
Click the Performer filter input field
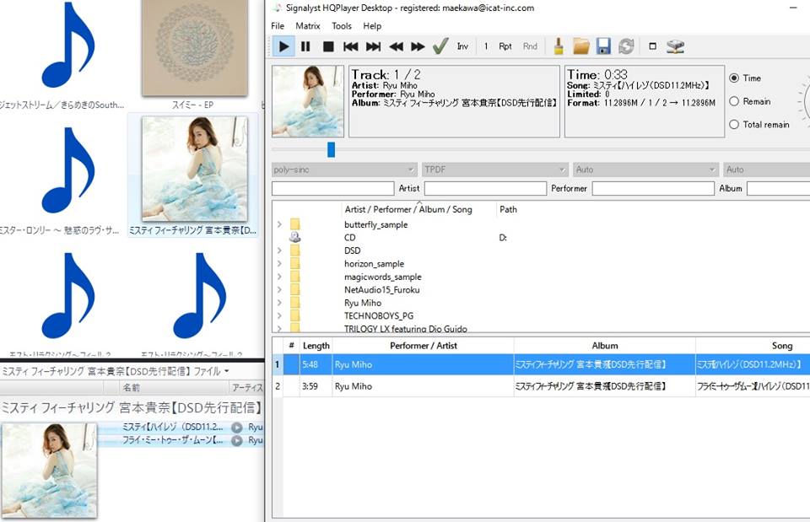point(653,188)
